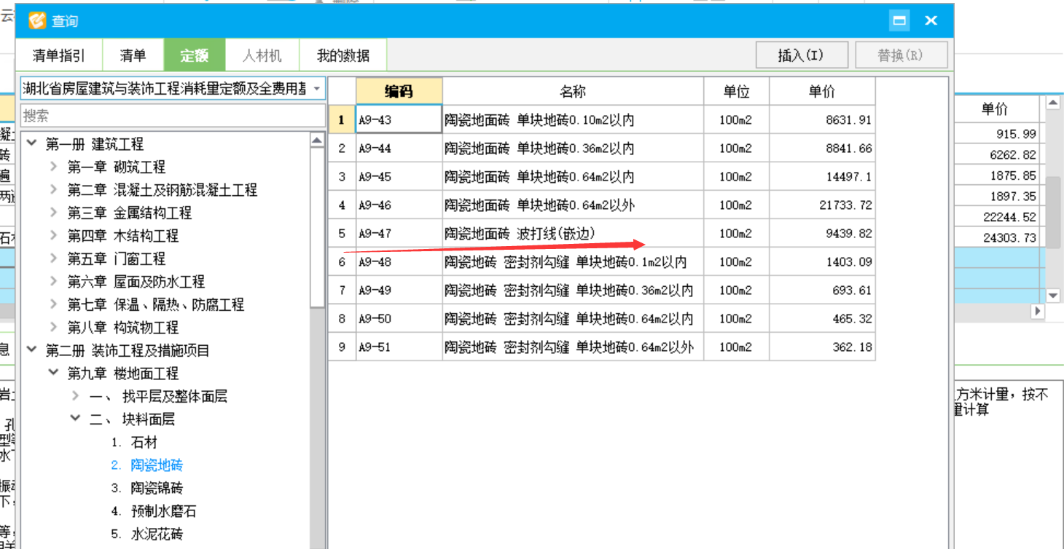Select code cell A9-44
1064x549 pixels.
(399, 149)
